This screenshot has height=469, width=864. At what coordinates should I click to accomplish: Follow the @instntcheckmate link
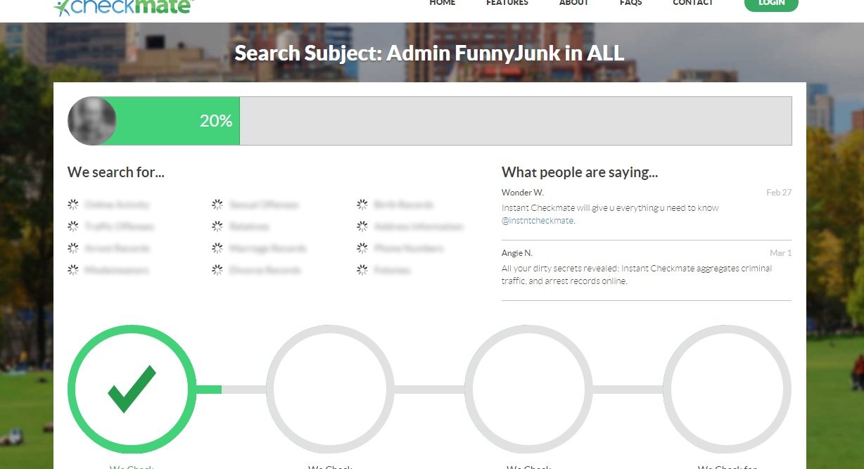[538, 221]
